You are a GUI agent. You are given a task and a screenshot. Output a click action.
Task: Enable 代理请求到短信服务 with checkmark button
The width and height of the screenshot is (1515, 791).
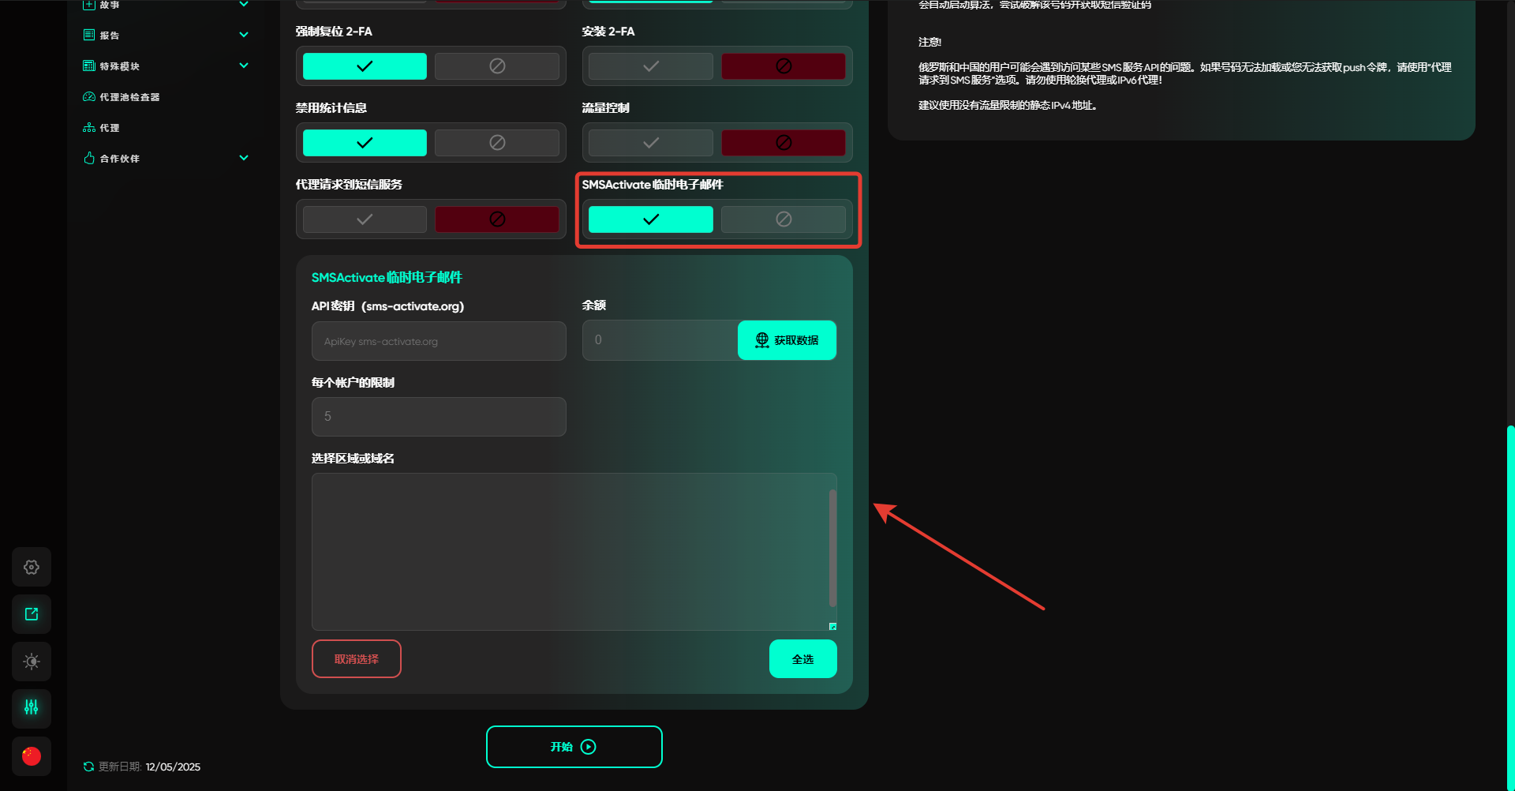(365, 219)
